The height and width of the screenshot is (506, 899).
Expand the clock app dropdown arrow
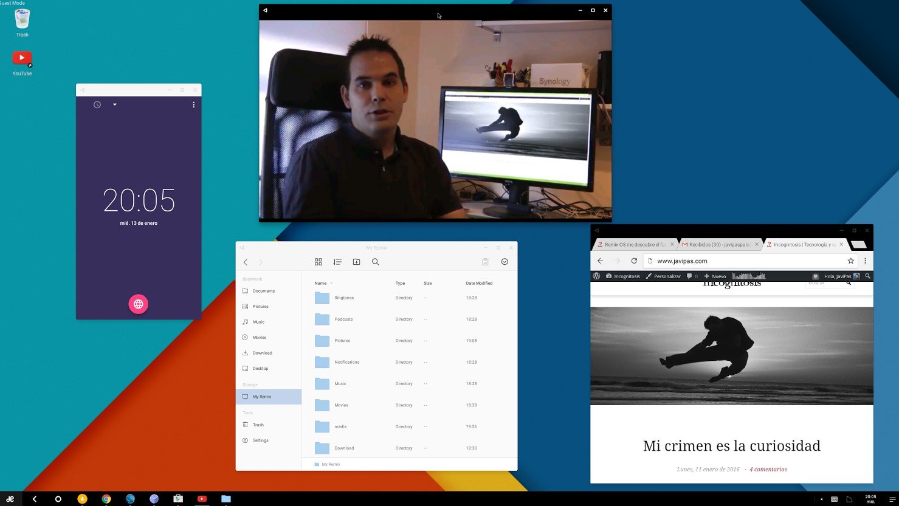[x=114, y=105]
